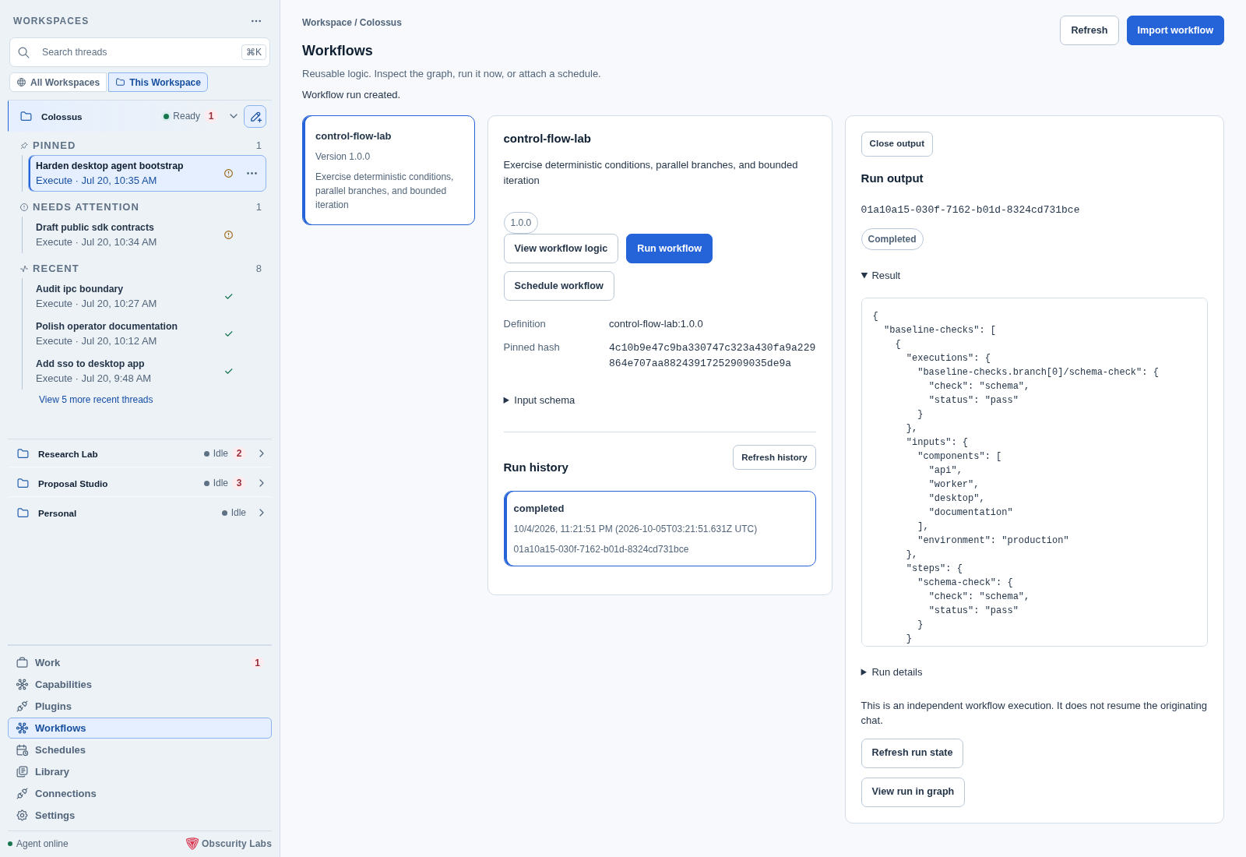Click View workflow logic
The width and height of the screenshot is (1246, 857).
point(561,249)
